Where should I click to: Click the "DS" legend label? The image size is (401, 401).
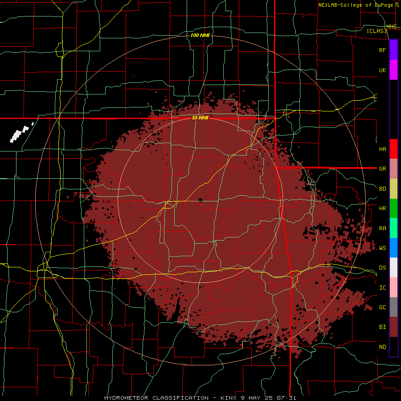[x=382, y=268]
